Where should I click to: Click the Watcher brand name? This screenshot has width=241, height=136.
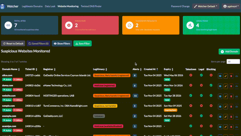(13, 6)
